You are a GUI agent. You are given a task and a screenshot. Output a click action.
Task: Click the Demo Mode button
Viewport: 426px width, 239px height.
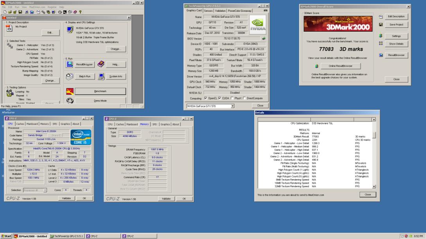pyautogui.click(x=100, y=101)
